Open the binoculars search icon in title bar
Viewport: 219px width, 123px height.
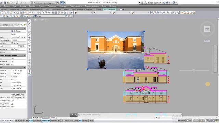(142, 3)
